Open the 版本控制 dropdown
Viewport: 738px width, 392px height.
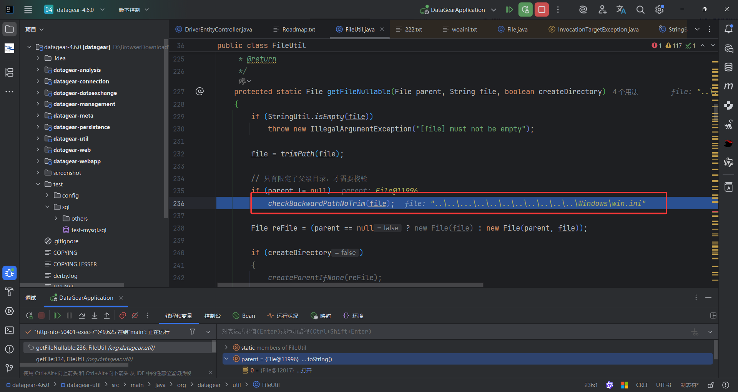click(133, 10)
